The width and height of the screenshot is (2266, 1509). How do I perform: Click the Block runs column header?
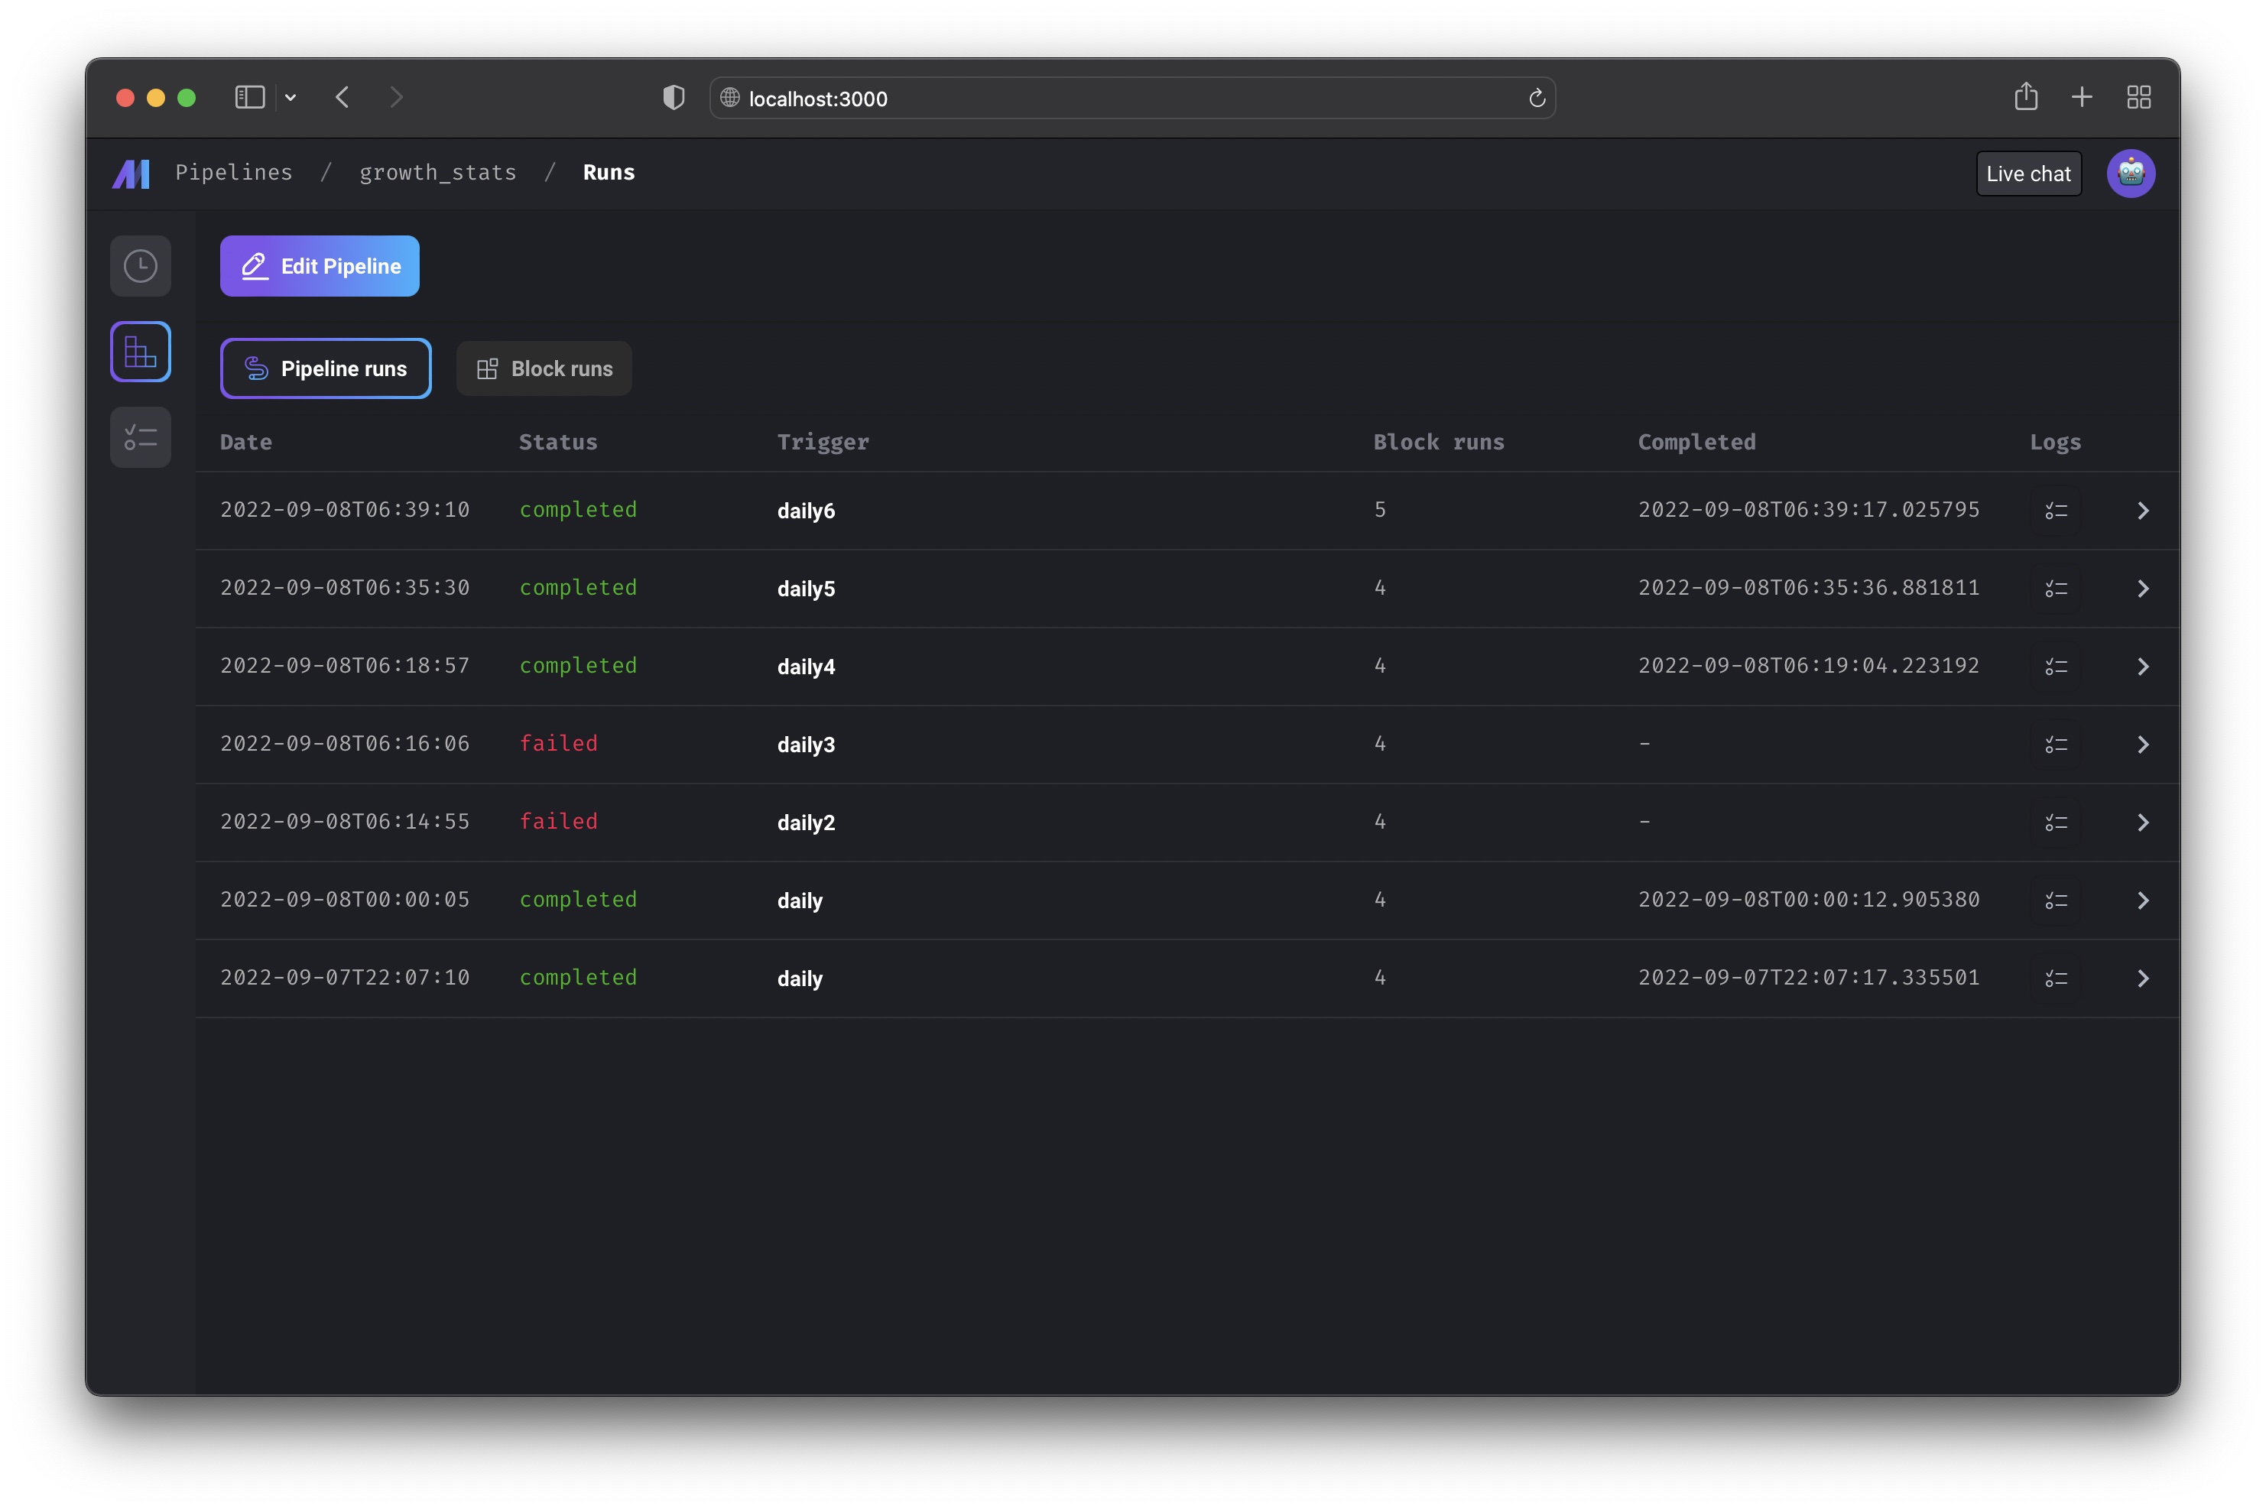click(1439, 443)
